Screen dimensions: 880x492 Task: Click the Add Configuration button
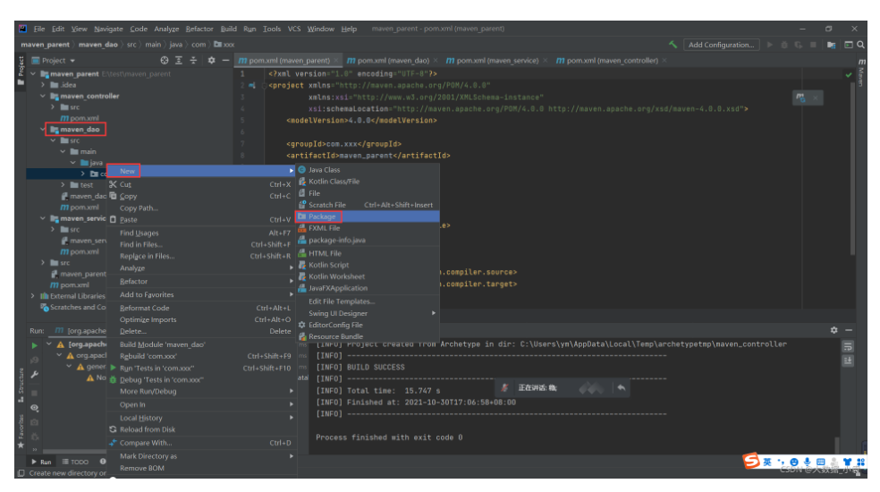tap(721, 45)
